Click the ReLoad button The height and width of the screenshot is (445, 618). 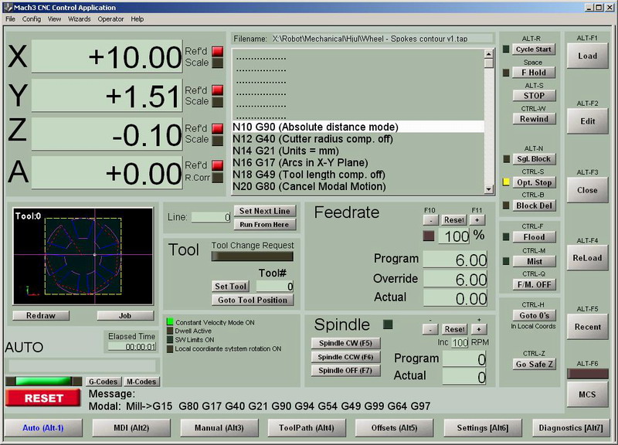(x=587, y=258)
